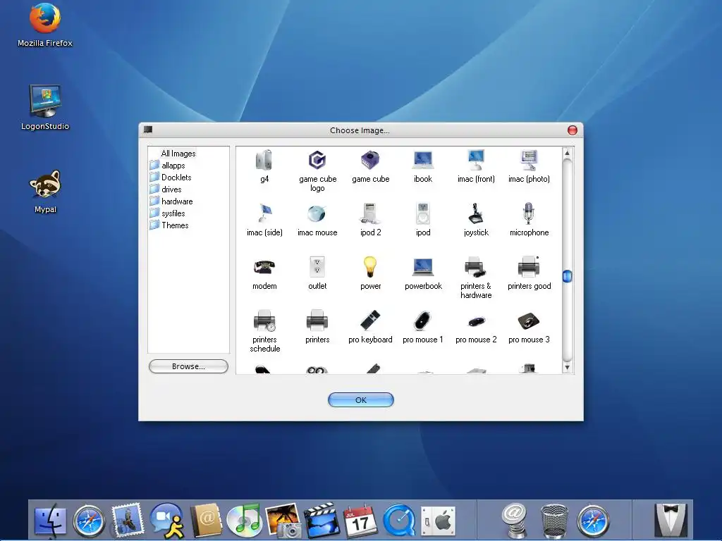Pick the ibook laptop icon
The image size is (722, 541).
pyautogui.click(x=423, y=161)
